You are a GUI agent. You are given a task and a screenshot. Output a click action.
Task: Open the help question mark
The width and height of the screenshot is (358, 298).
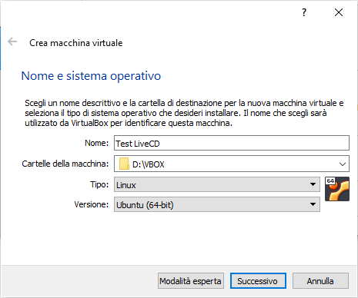304,12
